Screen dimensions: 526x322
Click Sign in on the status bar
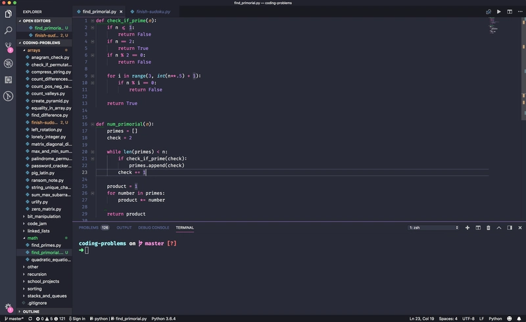[77, 319]
